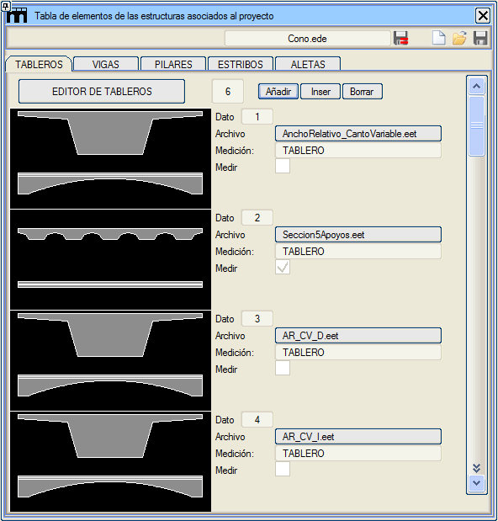
Task: Click the Cono.ede filename field
Action: coord(307,38)
